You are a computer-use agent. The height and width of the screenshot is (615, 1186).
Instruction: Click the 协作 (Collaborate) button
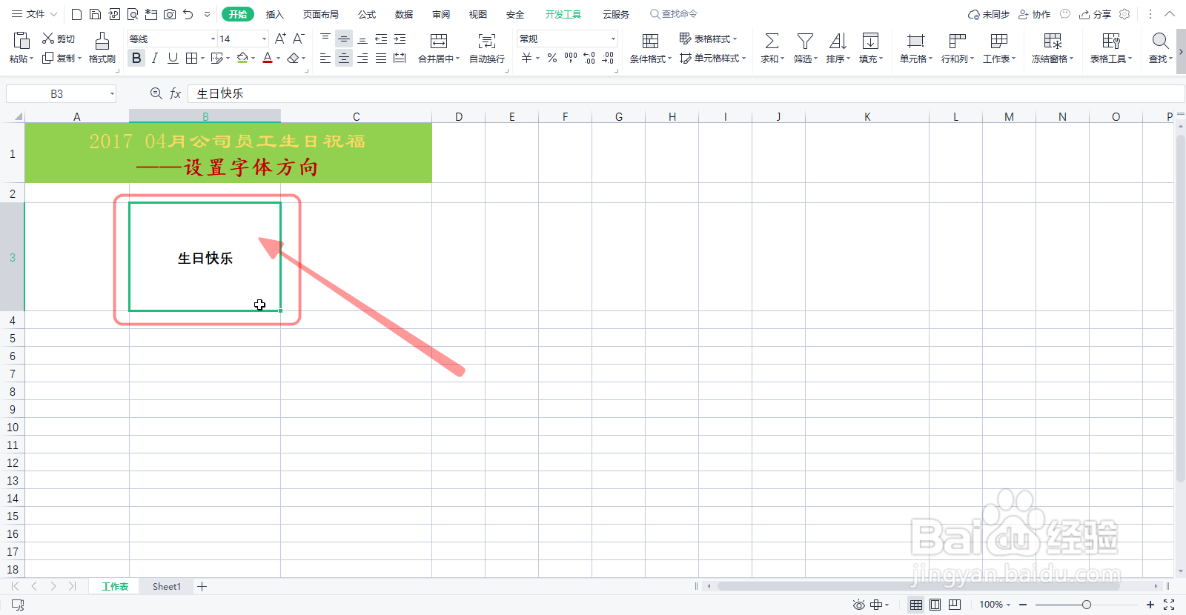tap(1035, 14)
